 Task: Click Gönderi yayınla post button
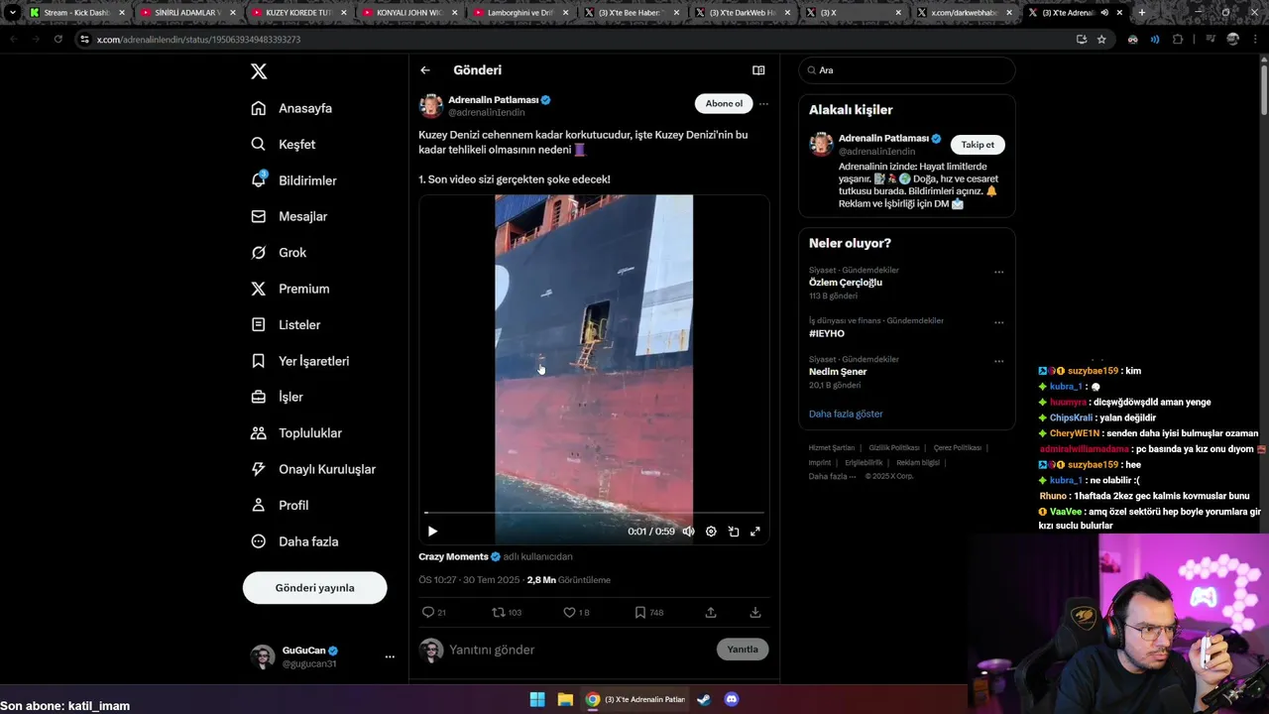(x=314, y=588)
